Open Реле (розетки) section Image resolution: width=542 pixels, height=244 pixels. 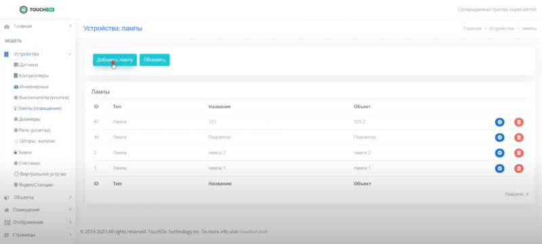pyautogui.click(x=32, y=130)
